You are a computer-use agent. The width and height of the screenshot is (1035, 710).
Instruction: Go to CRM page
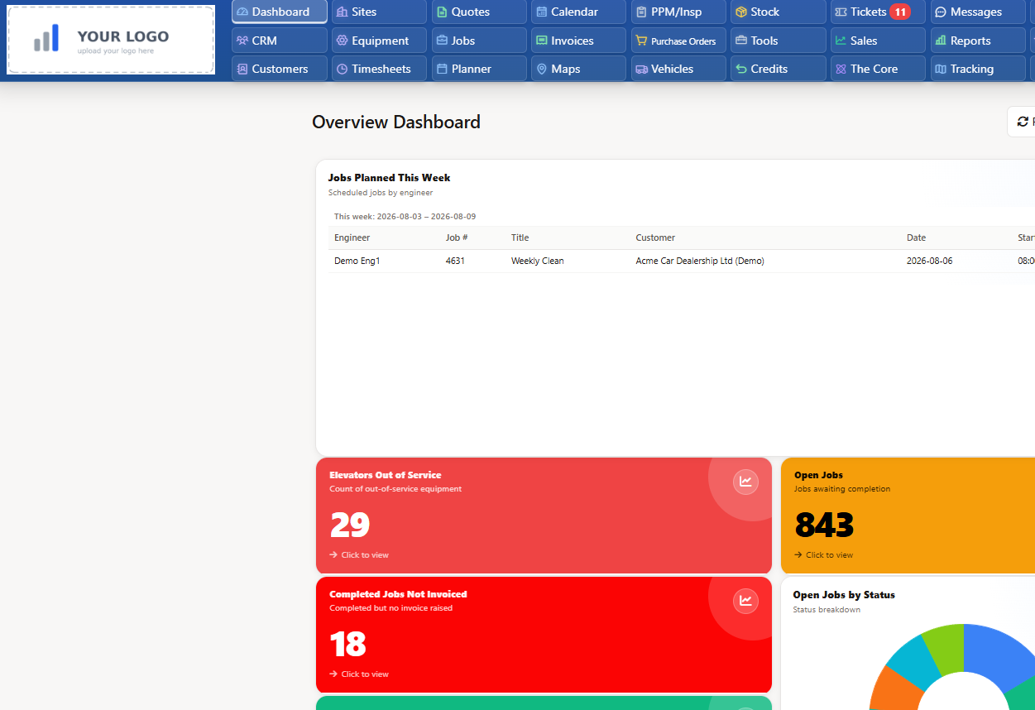pyautogui.click(x=280, y=41)
